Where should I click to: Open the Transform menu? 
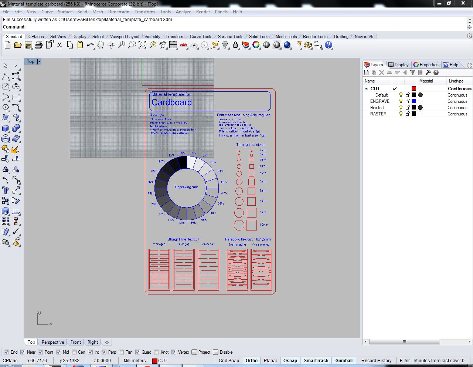coord(144,12)
